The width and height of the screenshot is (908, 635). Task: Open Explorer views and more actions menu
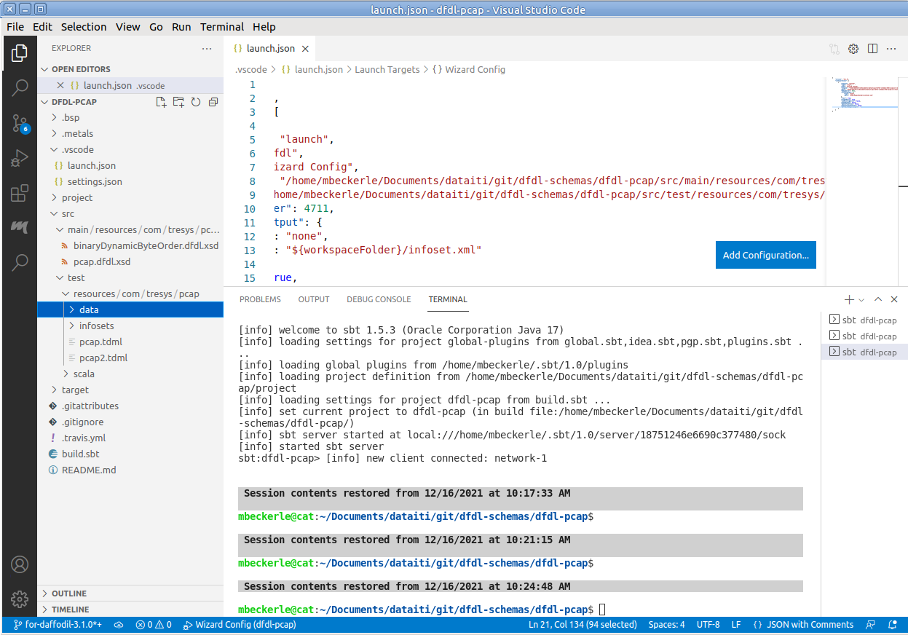207,48
